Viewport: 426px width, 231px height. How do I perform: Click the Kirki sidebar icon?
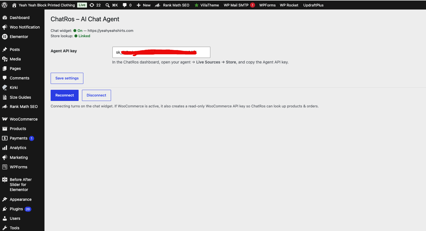coord(5,88)
